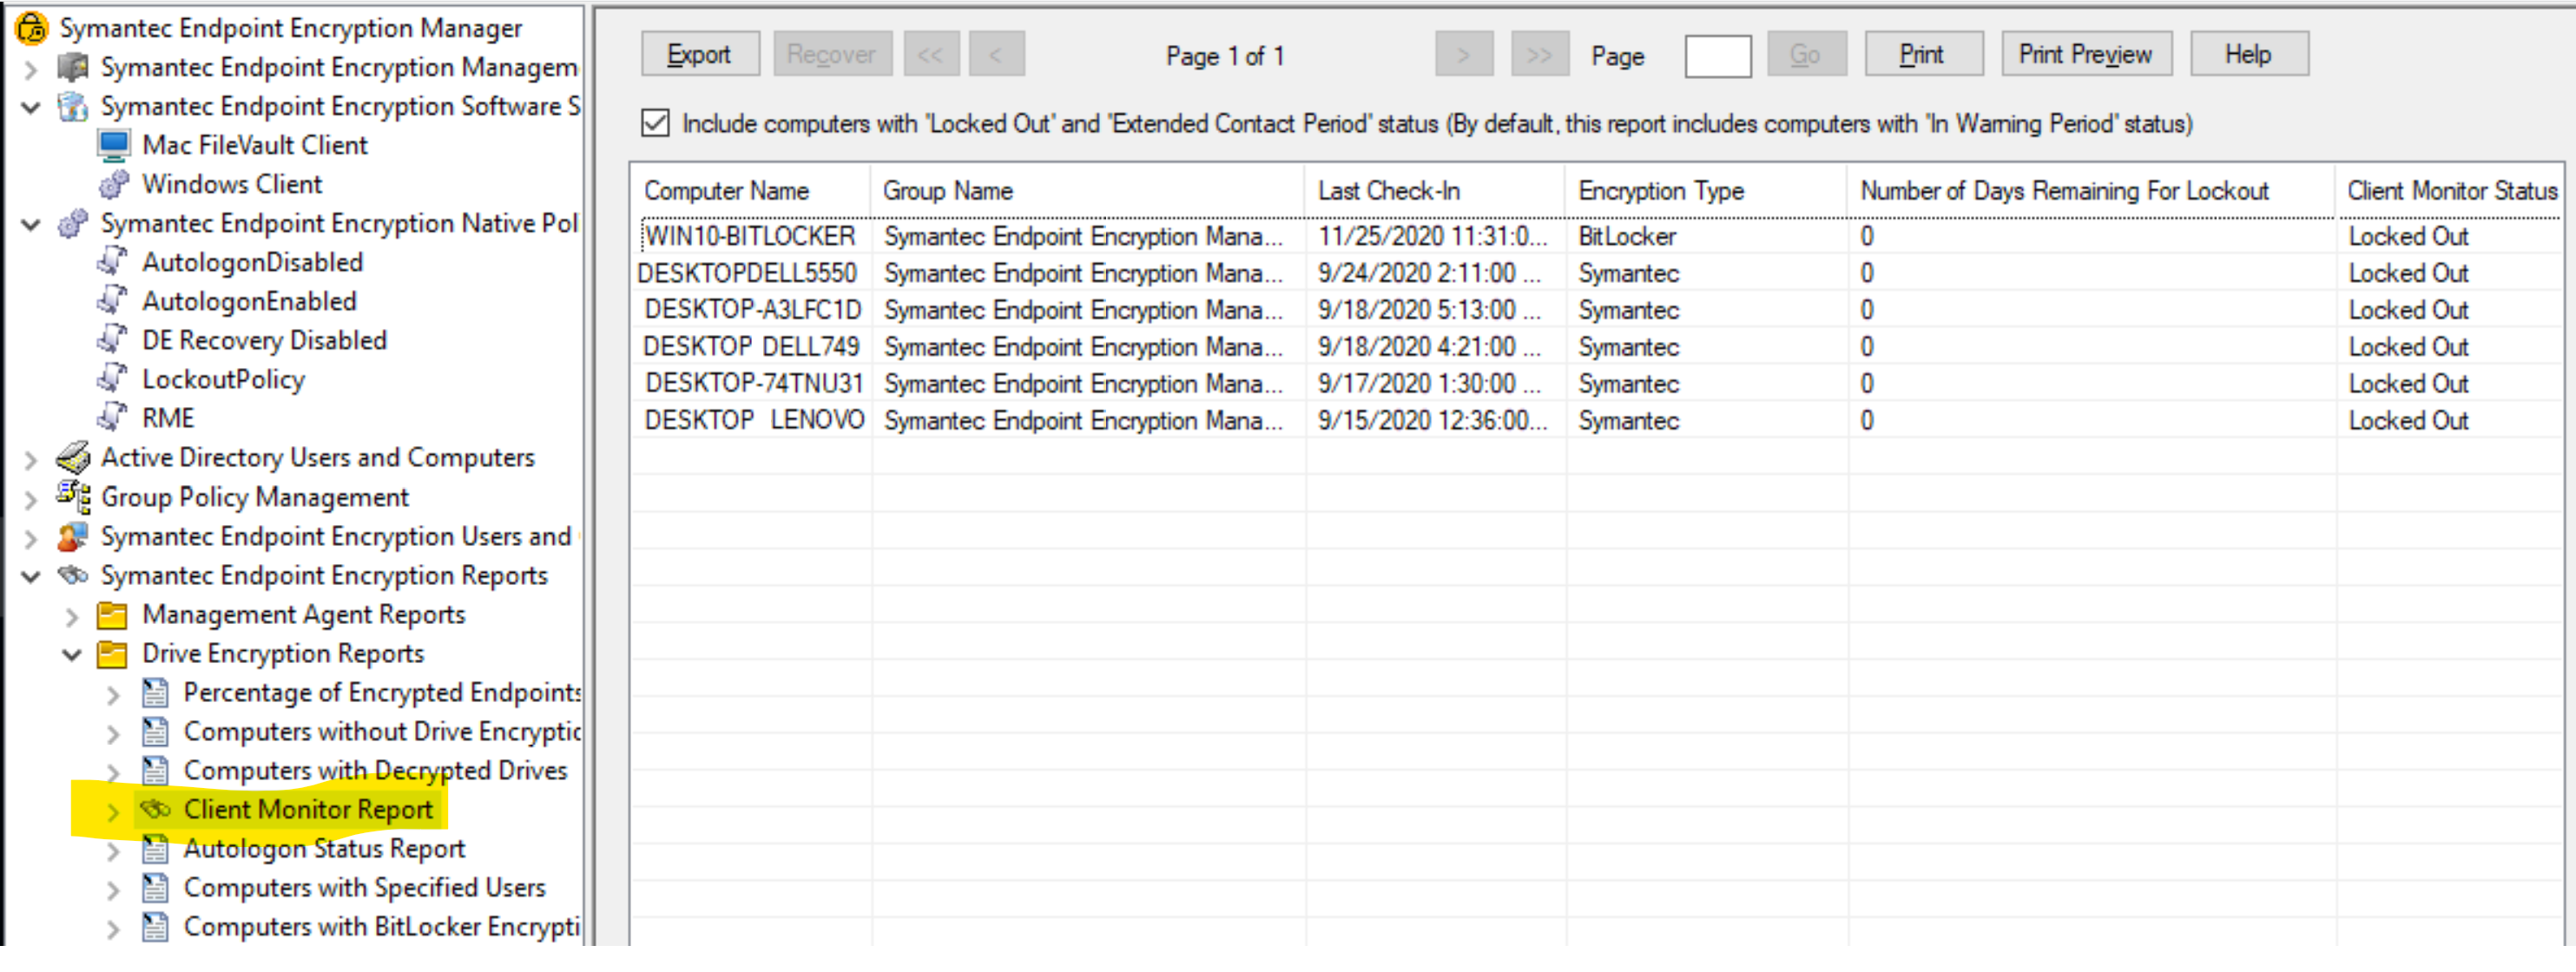
Task: Sort by the Computer Name column header
Action: pos(751,190)
